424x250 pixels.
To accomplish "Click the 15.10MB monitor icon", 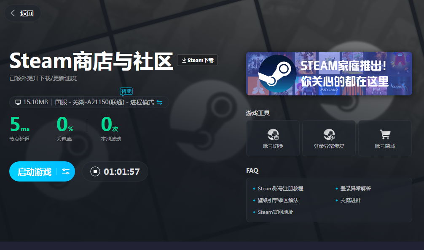I will pos(18,102).
